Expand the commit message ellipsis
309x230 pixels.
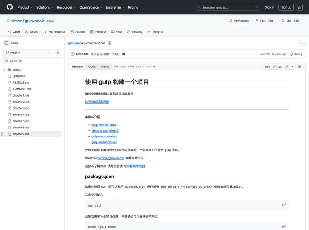tap(124, 54)
